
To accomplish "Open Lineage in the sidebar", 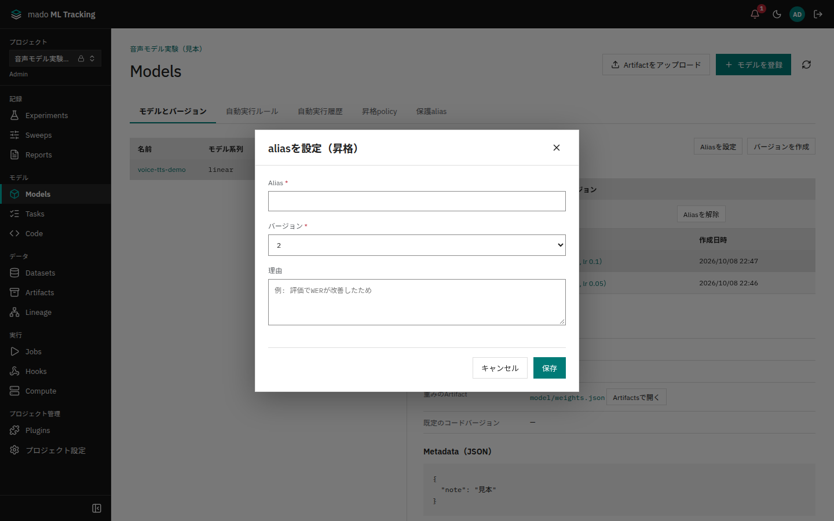I will pyautogui.click(x=56, y=312).
